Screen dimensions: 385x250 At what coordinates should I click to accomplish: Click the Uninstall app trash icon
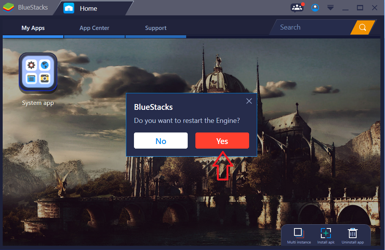(x=353, y=236)
